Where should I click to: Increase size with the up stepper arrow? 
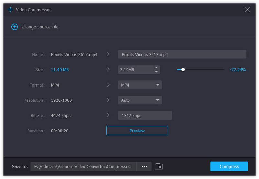click(156, 68)
